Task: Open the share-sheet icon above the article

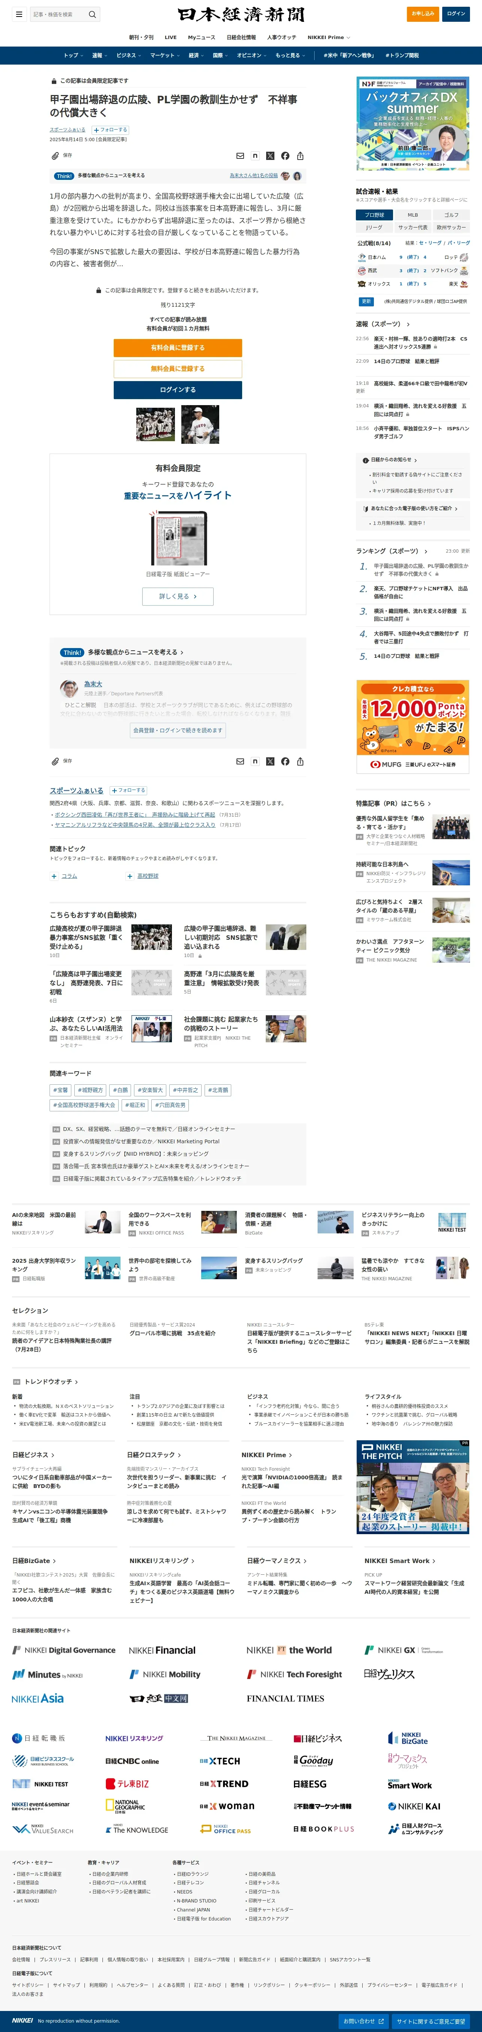Action: [300, 155]
